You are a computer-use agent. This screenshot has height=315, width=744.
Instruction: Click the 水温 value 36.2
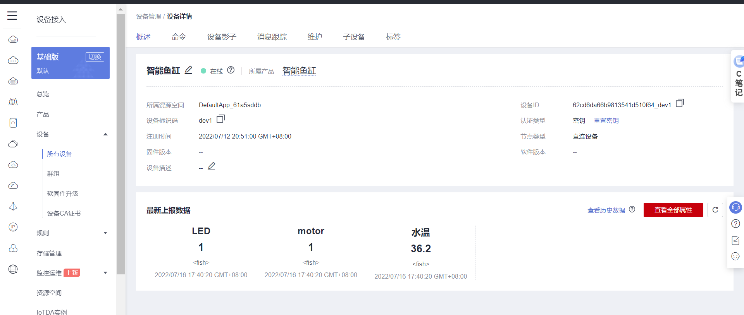click(421, 249)
